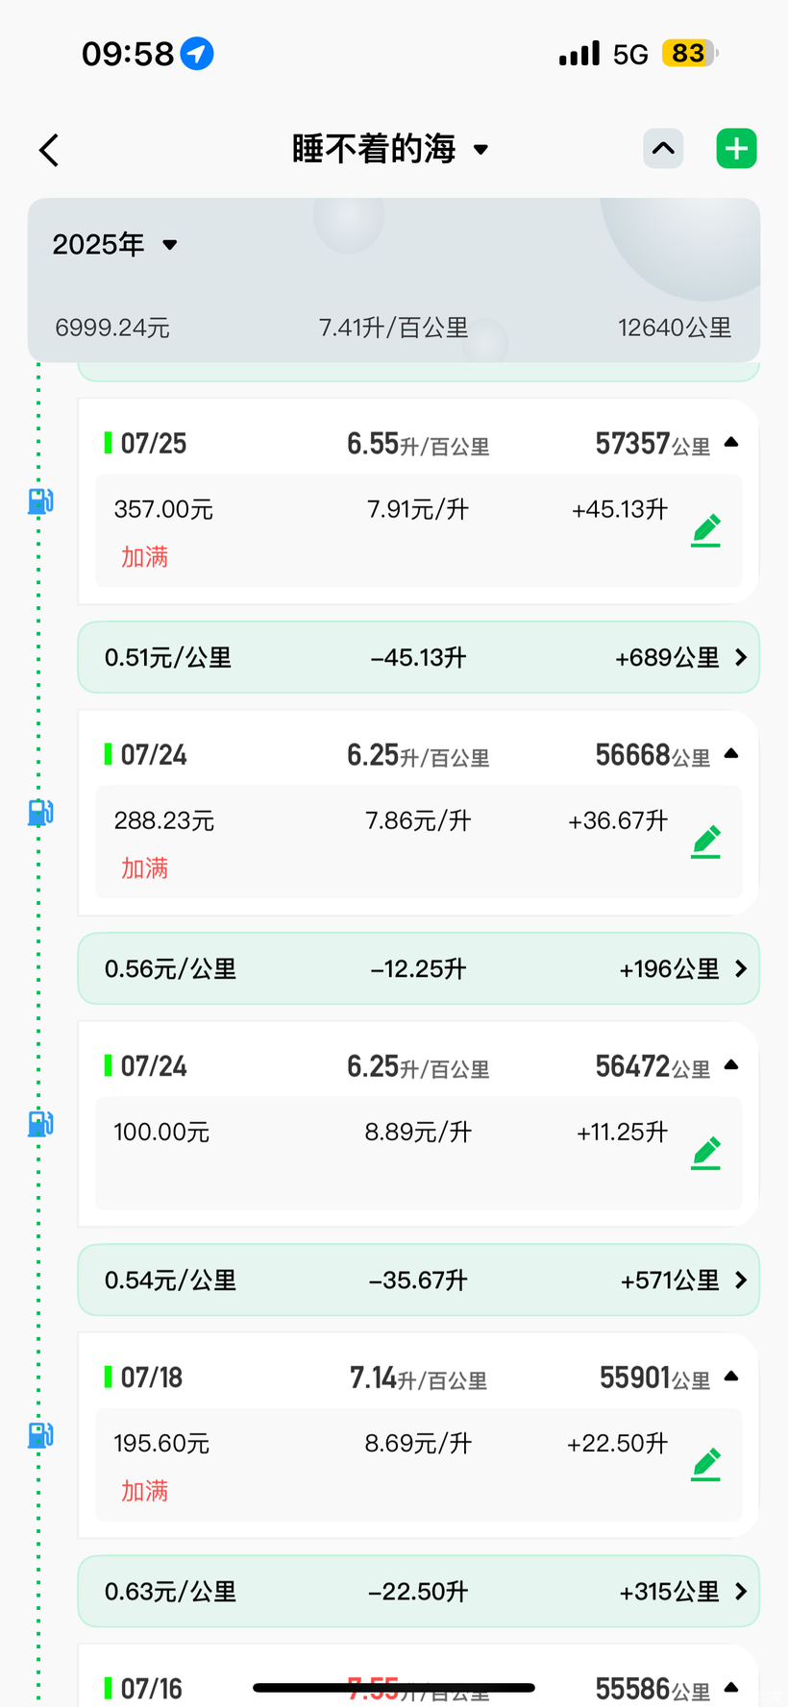The height and width of the screenshot is (1707, 788).
Task: Collapse the record at 56668公里
Action: point(731,754)
